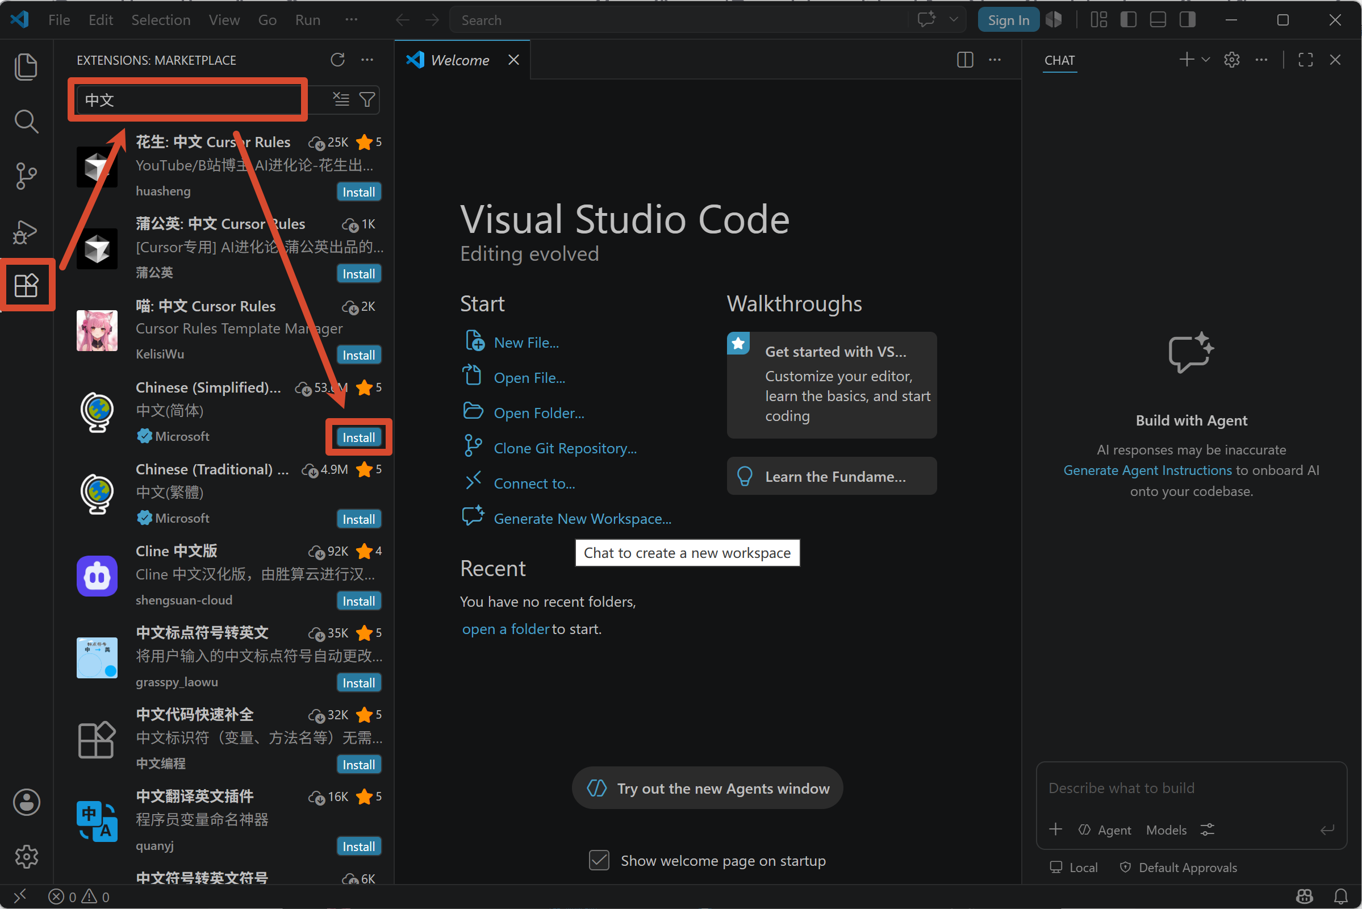Install the Cline 中文版 extension

pos(359,601)
